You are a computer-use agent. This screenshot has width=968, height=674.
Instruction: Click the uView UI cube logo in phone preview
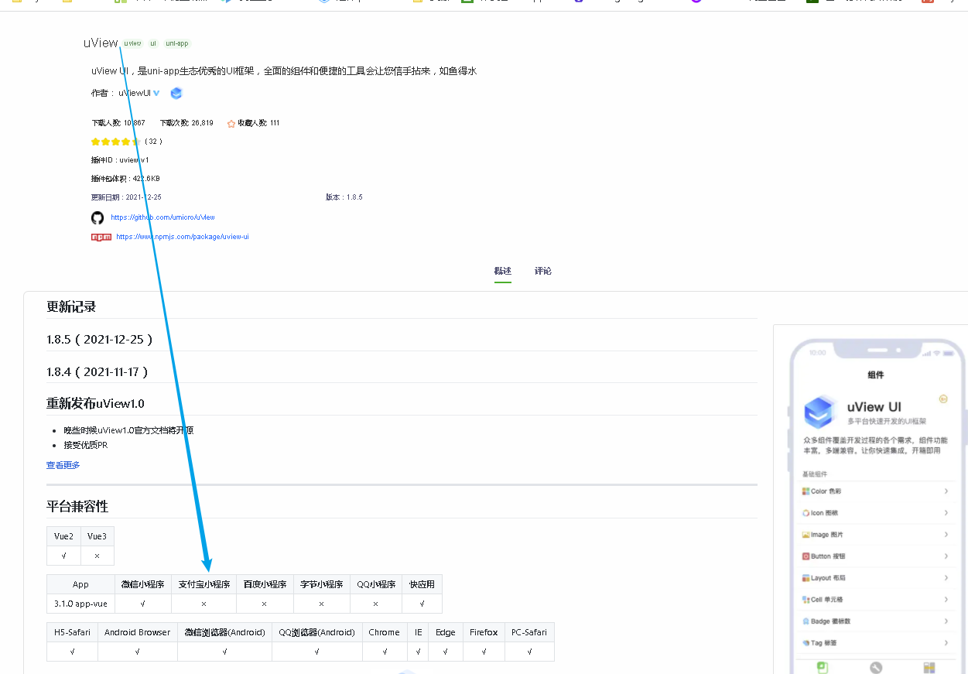point(820,412)
